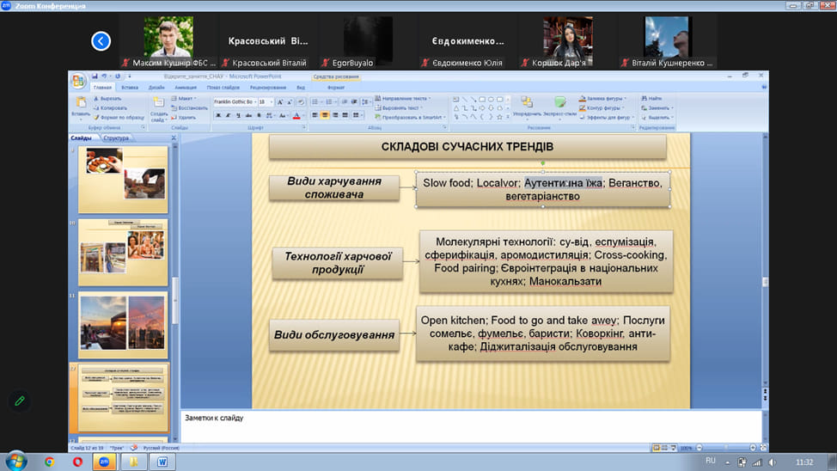The image size is (837, 471).
Task: Open the Структура outline pane tab
Action: (115, 138)
